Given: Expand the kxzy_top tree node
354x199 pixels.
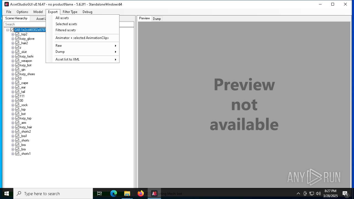Looking at the screenshot, I should [x=13, y=118].
